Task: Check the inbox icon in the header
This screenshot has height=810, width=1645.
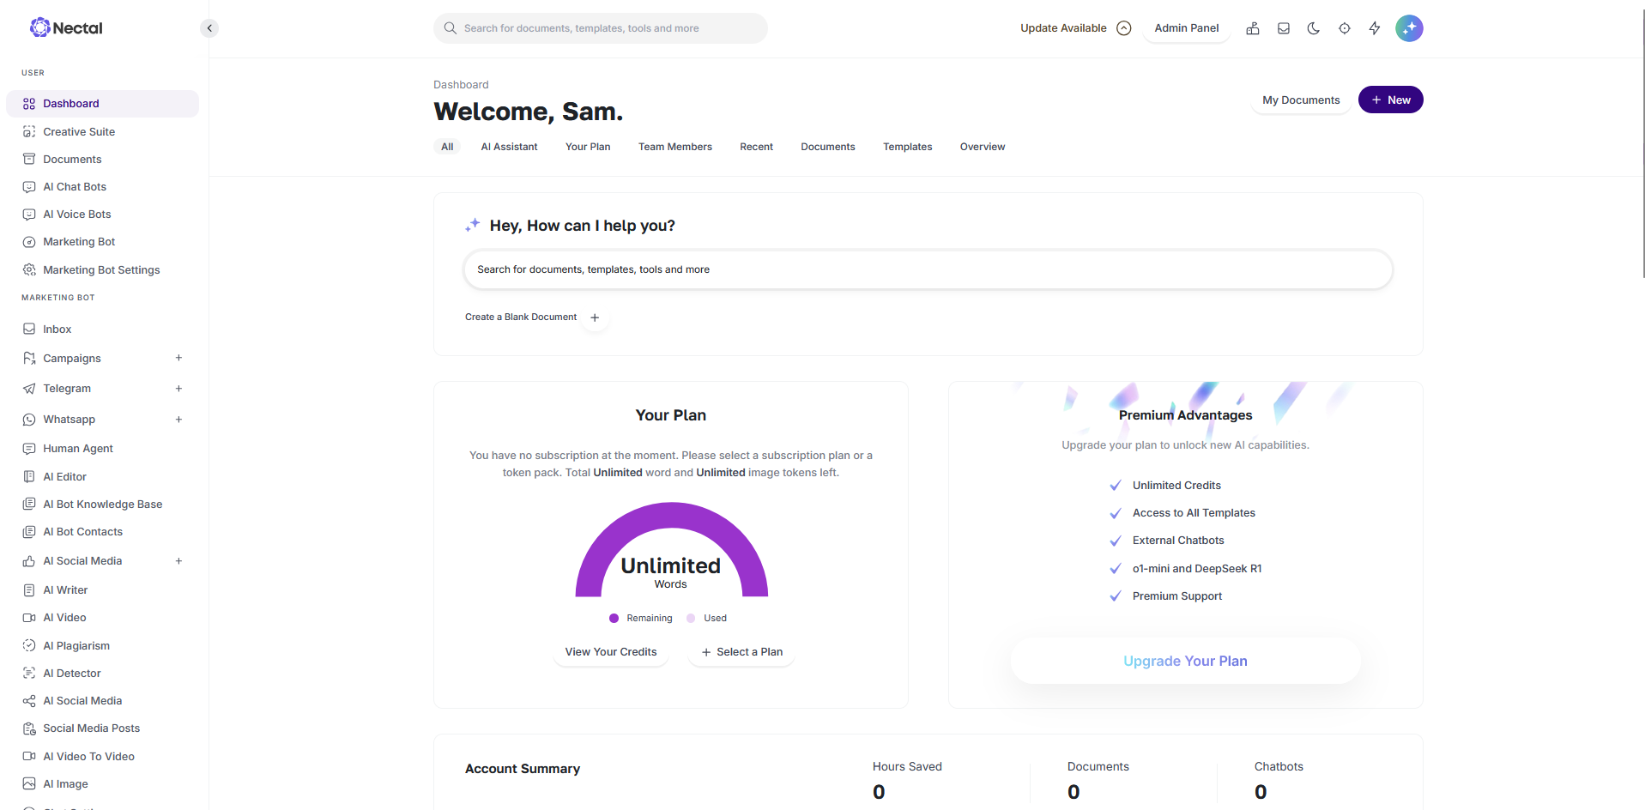Action: click(1283, 27)
